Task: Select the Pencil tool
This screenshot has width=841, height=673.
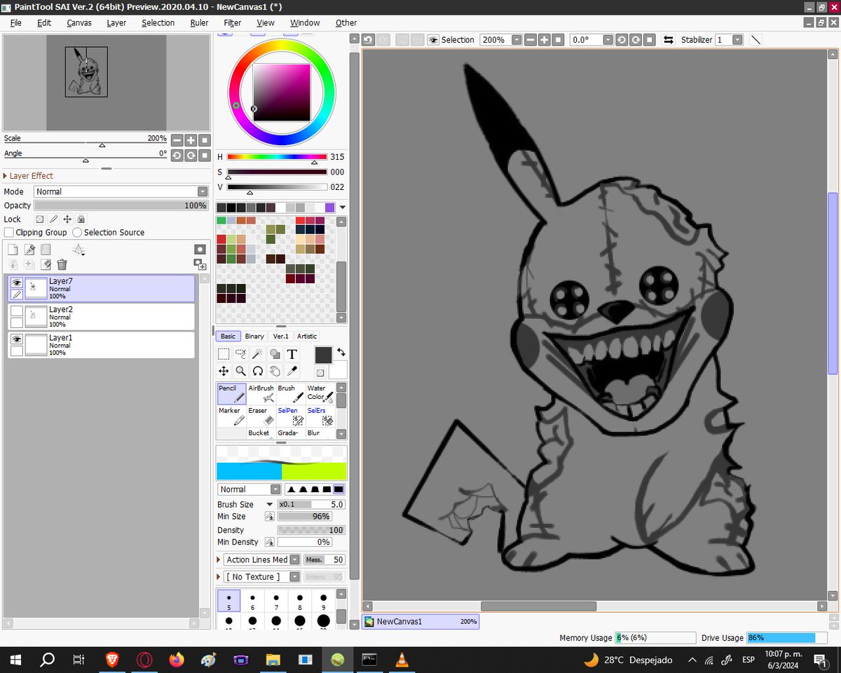Action: [x=231, y=394]
